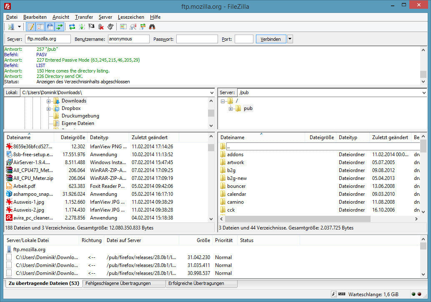Click the Passwort input field
Viewport: 431px width, 302px height.
pos(197,39)
